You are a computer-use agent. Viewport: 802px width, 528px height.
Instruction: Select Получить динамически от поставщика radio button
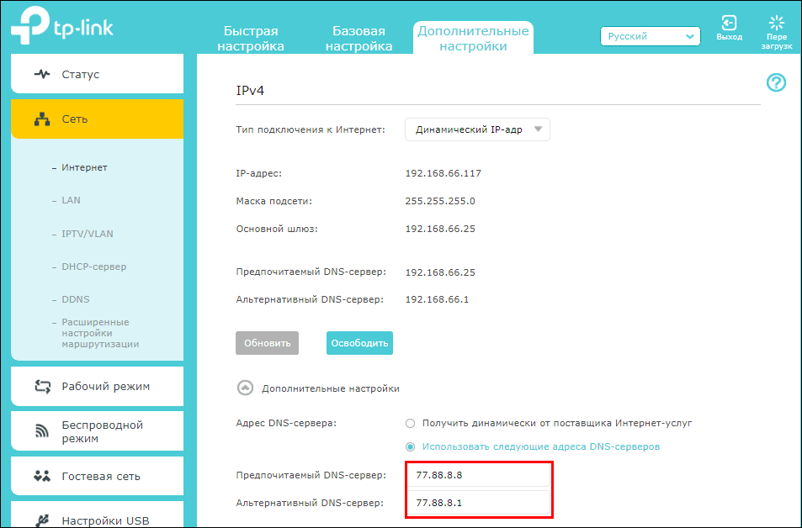[411, 423]
